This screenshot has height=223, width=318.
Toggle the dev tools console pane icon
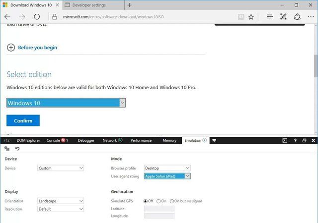285,140
